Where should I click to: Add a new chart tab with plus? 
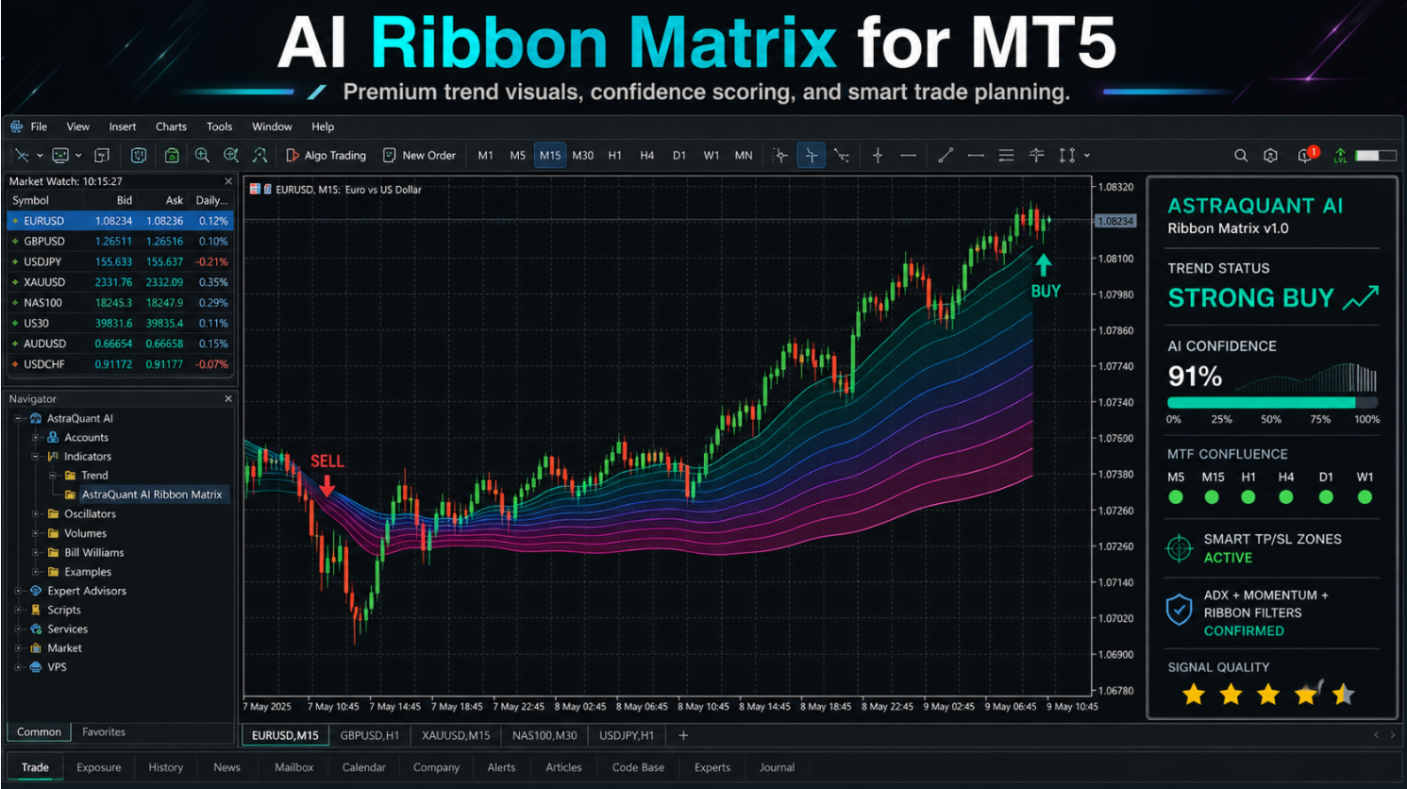click(683, 735)
